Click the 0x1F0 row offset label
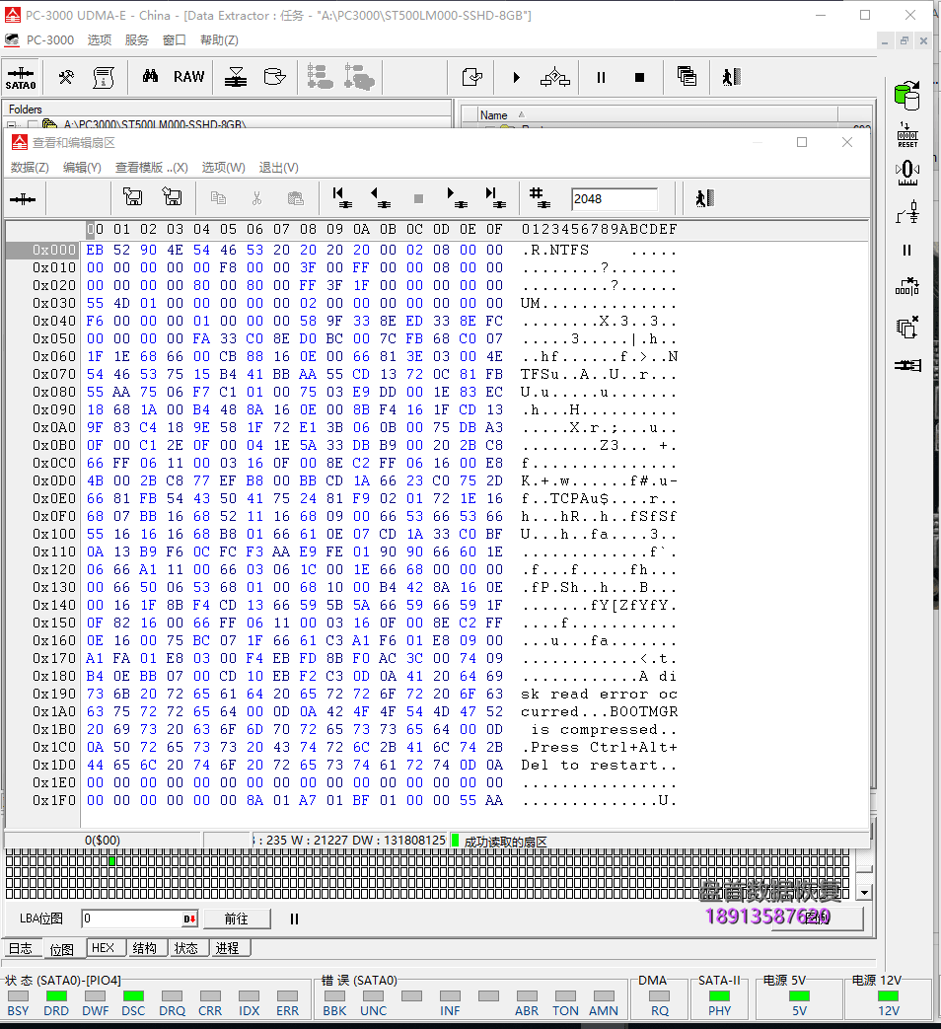The height and width of the screenshot is (1029, 941). [54, 801]
